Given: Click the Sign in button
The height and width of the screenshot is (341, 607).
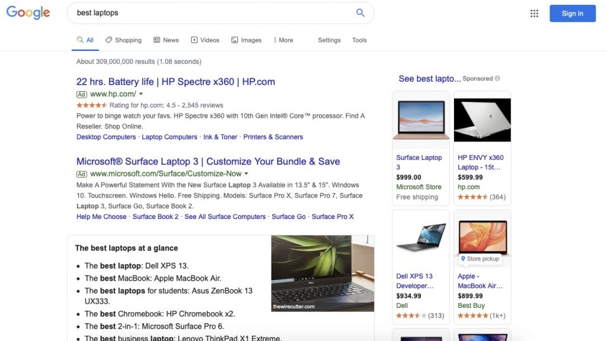Looking at the screenshot, I should (573, 14).
